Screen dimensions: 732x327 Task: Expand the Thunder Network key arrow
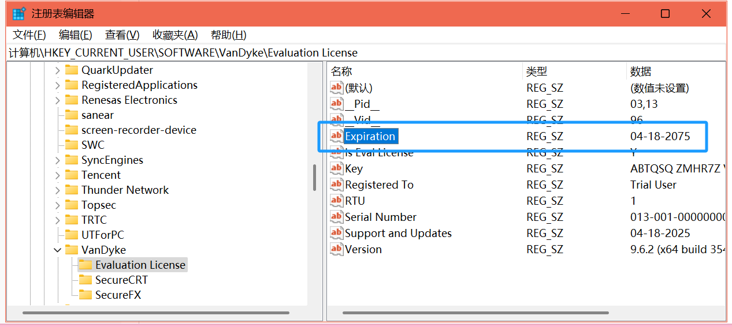[57, 190]
